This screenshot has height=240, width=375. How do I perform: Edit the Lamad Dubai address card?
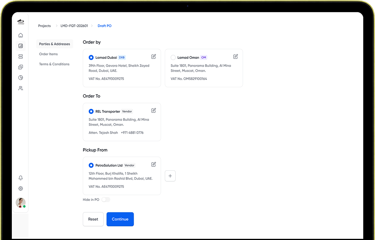pos(154,56)
